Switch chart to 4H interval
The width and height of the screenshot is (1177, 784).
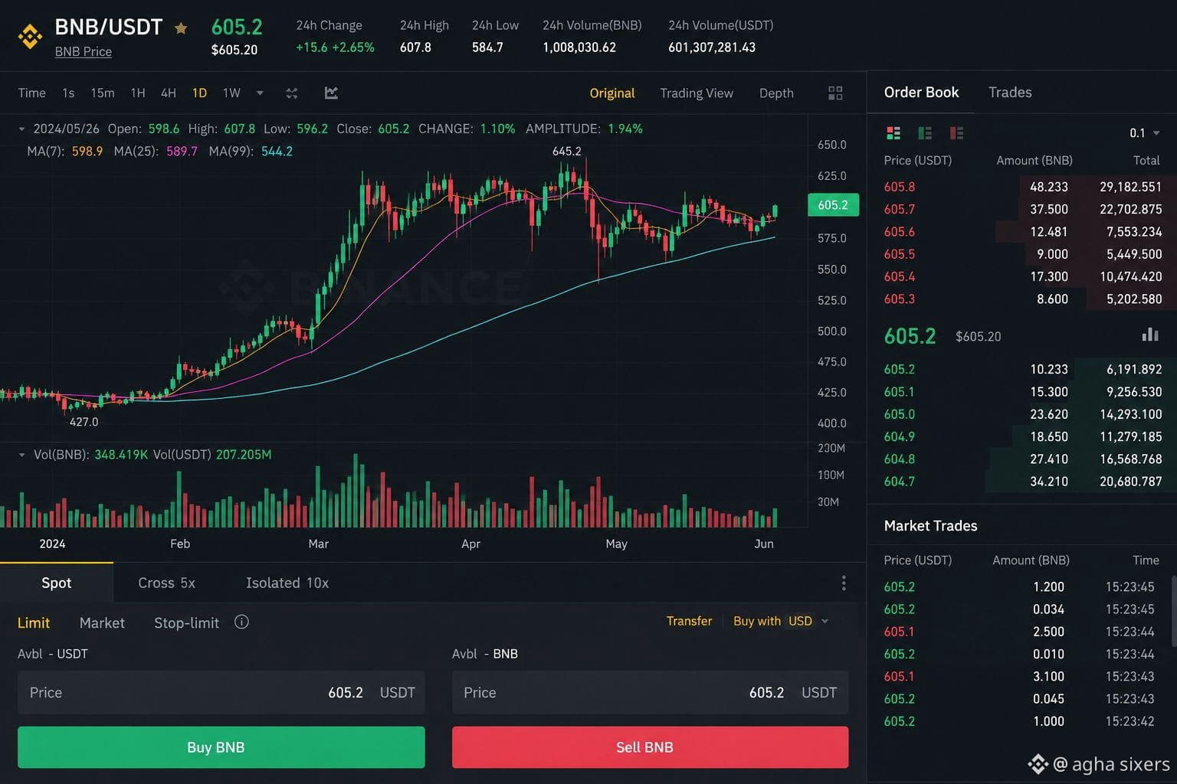pos(169,93)
